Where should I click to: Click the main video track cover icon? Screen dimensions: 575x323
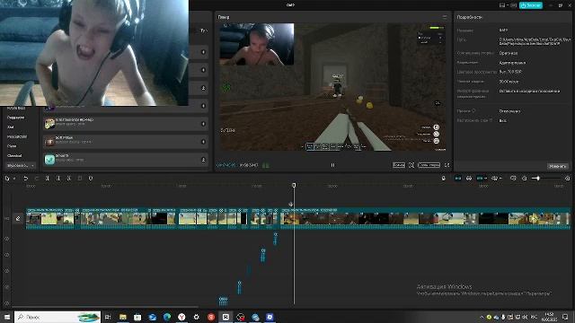point(18,219)
